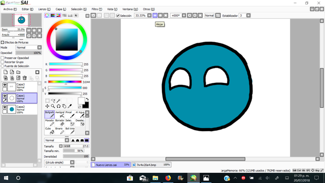Open the Editar menu
325x183 pixels.
click(27, 9)
